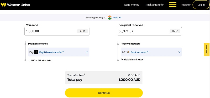
Task: Open Send money page
Action: 132,5
